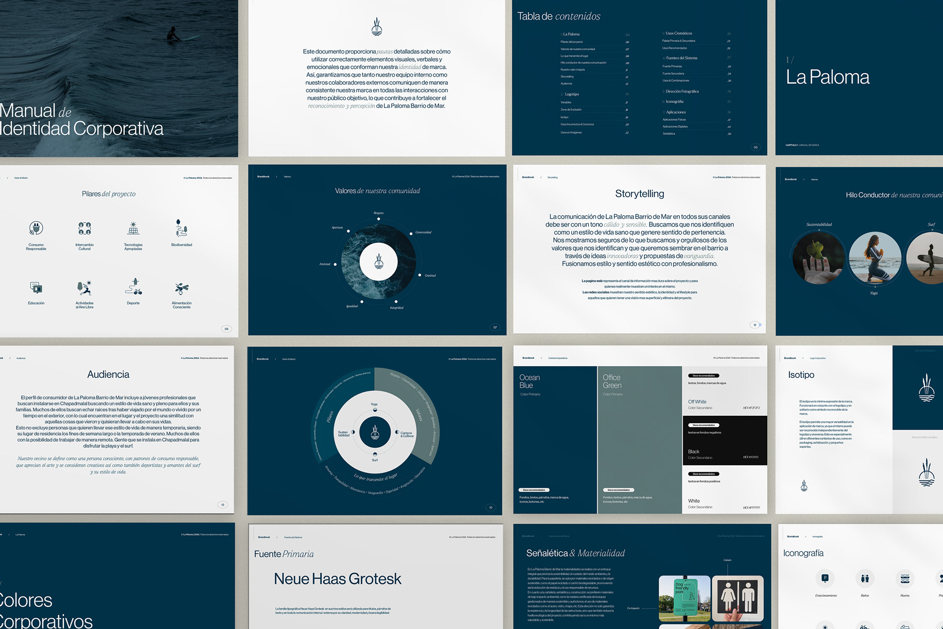The width and height of the screenshot is (943, 629).
Task: Click the leaf in hand Sustentabilidad photo
Action: [x=819, y=258]
